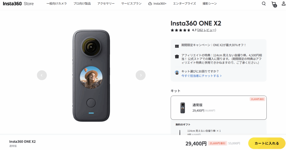Click the カートに入れる button
Image resolution: width=286 pixels, height=150 pixels.
[267, 143]
